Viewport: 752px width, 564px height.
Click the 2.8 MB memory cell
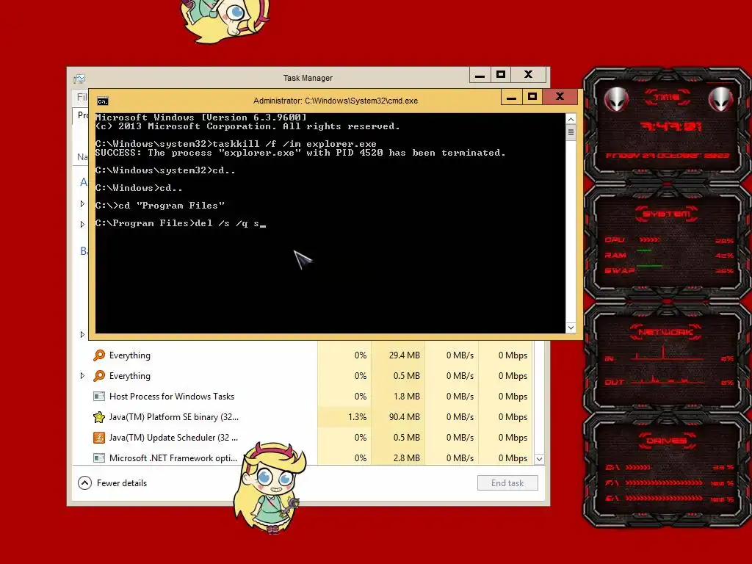coord(399,458)
